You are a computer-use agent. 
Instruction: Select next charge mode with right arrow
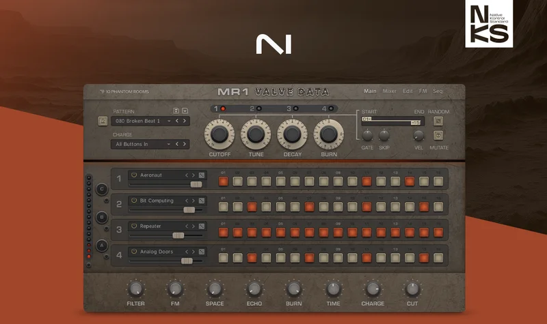(185, 144)
